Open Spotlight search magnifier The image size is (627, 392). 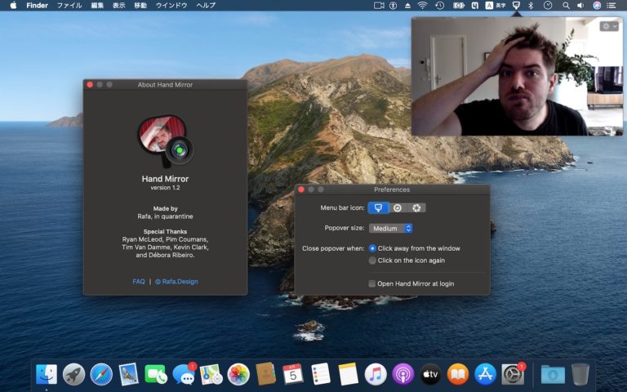[566, 5]
